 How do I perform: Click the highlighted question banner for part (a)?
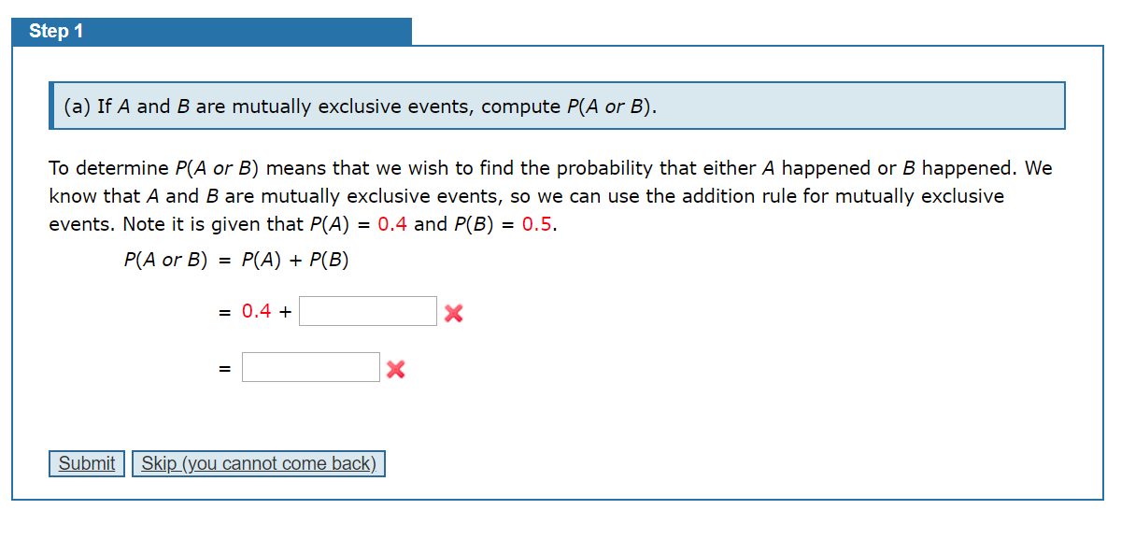(x=557, y=106)
